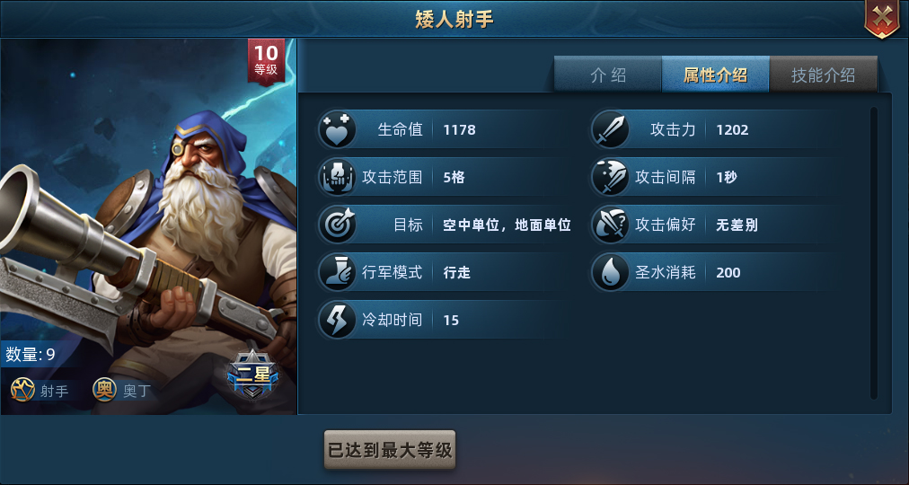This screenshot has height=485, width=909.
Task: Click the 已达到最大等级 button
Action: click(x=390, y=450)
